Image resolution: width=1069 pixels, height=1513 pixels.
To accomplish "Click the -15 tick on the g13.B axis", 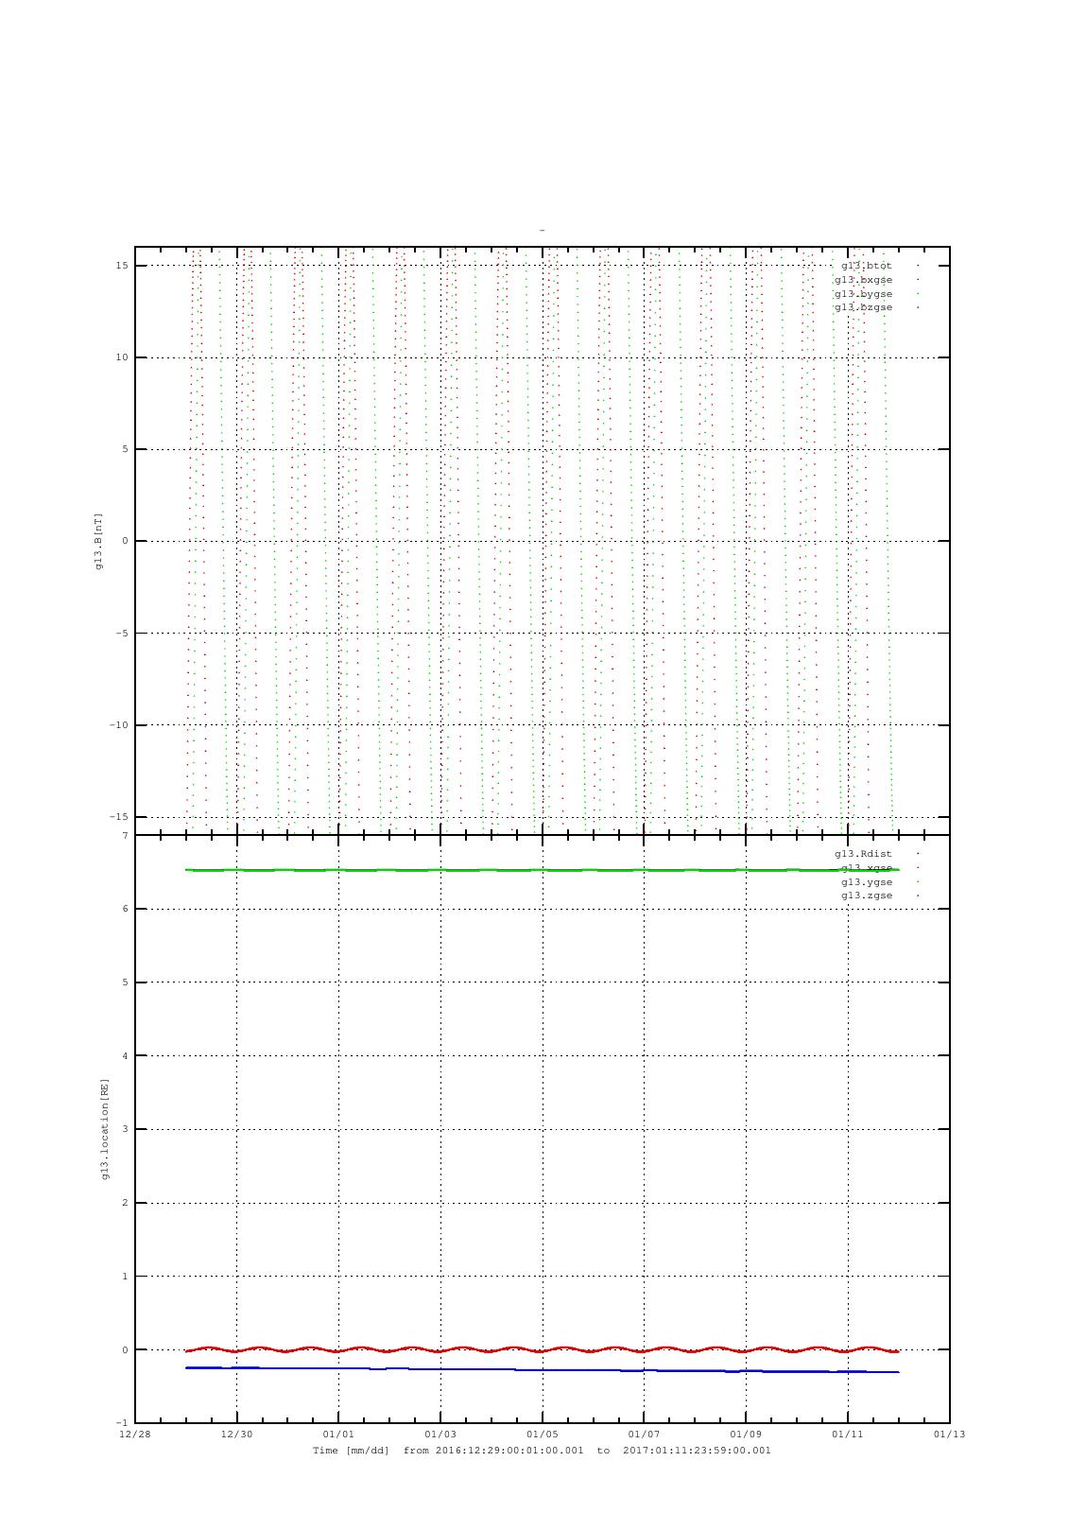I will point(119,817).
